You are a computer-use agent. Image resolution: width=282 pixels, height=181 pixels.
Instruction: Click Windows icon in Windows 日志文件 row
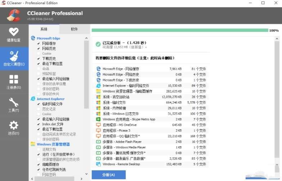[99, 114]
